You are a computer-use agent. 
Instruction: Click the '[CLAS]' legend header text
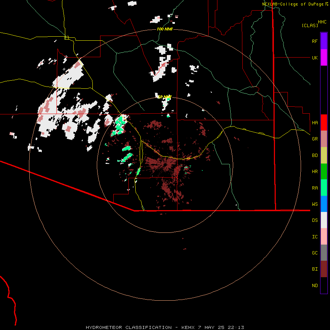(x=310, y=25)
